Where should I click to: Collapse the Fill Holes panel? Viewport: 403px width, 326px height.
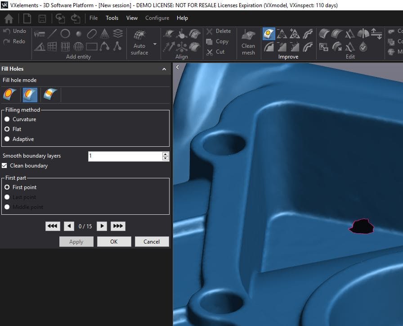164,69
